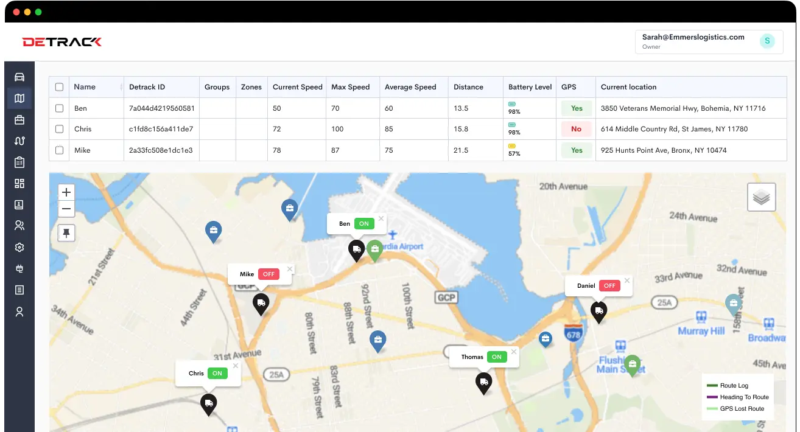The width and height of the screenshot is (800, 432).
Task: Click the map pin button
Action: point(67,232)
